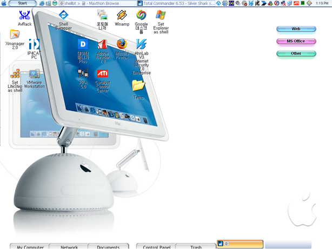
Task: Open the AvRack desktop icon
Action: pyautogui.click(x=24, y=18)
